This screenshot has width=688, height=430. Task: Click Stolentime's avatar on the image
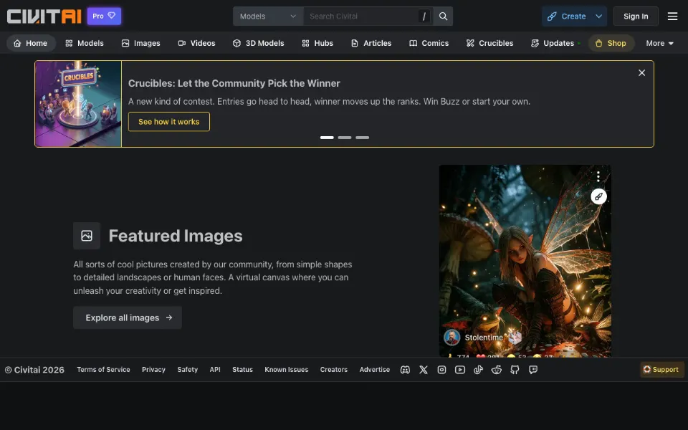(452, 338)
